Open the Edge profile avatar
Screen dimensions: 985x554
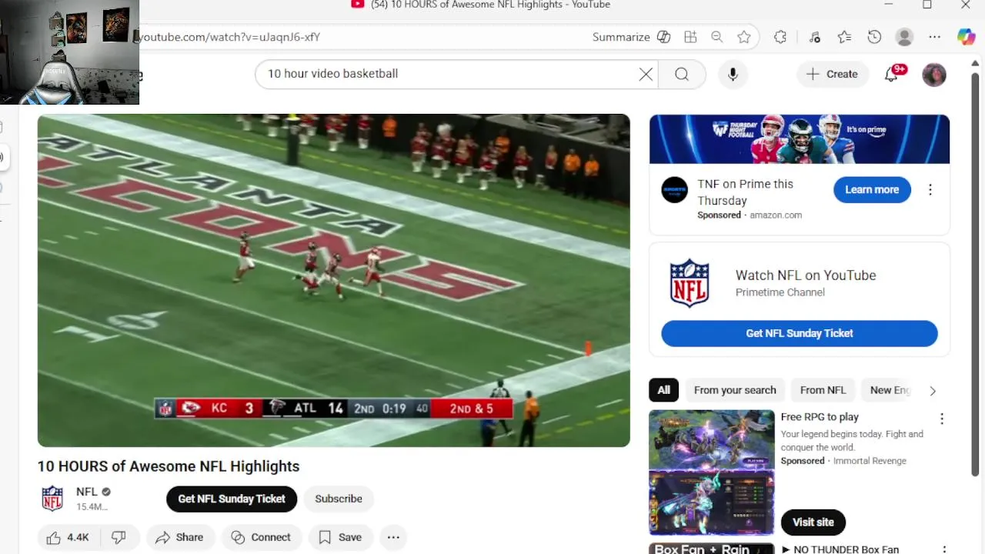905,37
